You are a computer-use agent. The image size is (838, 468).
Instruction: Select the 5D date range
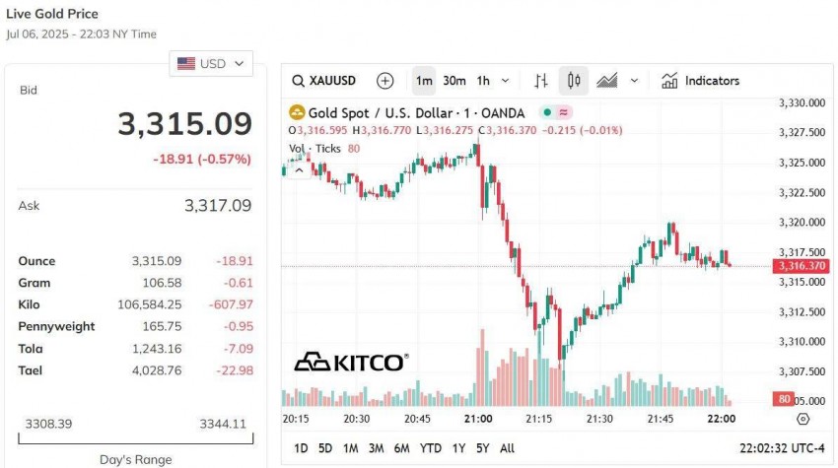point(325,448)
